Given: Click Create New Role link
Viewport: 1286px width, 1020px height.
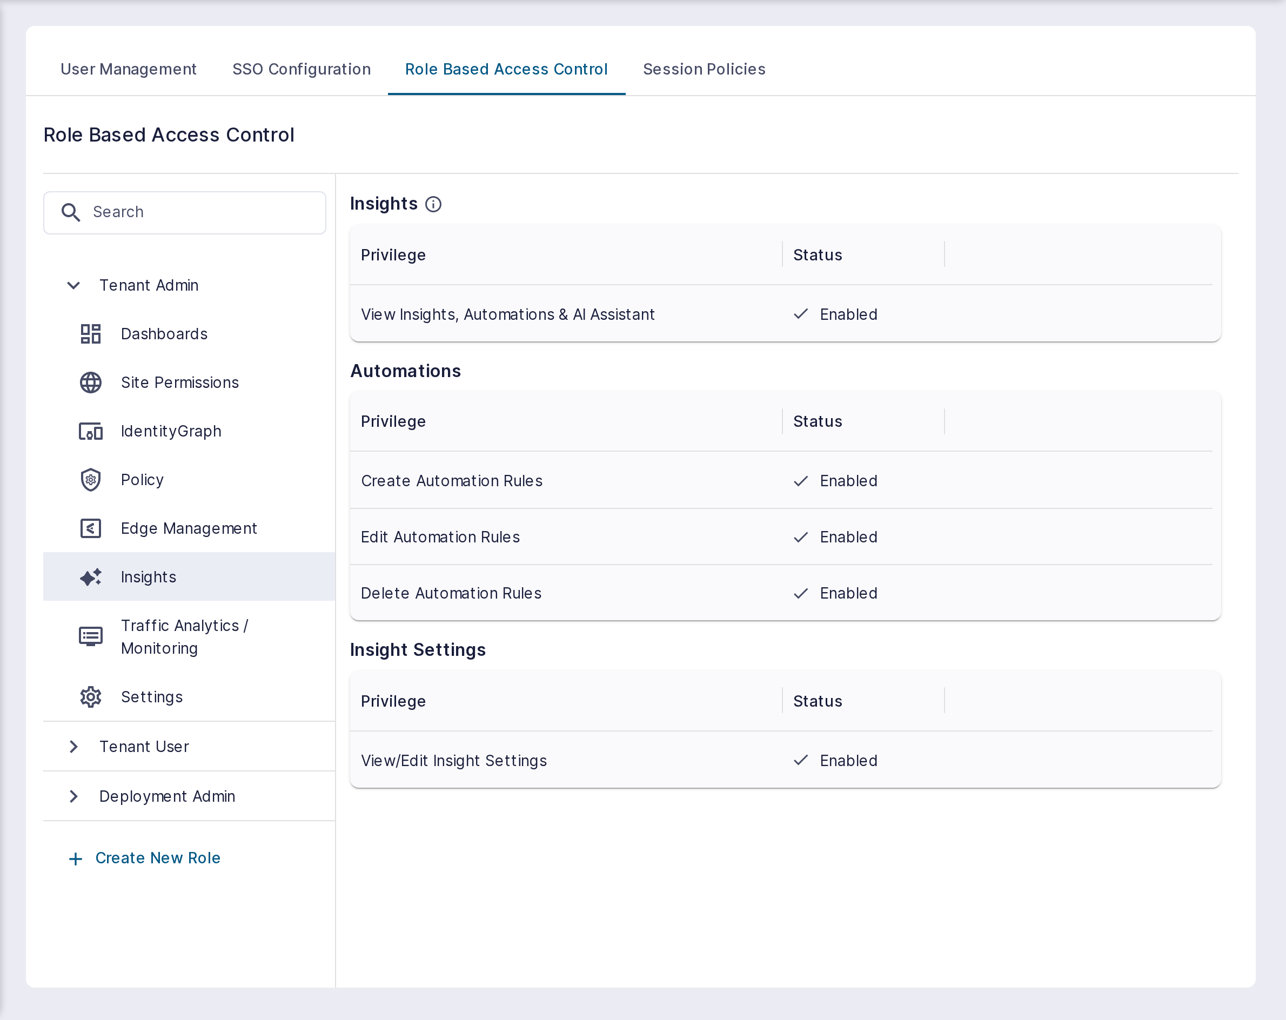Looking at the screenshot, I should coord(157,858).
